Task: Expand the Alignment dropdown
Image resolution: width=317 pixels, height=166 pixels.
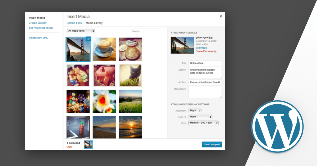Action: 195,111
